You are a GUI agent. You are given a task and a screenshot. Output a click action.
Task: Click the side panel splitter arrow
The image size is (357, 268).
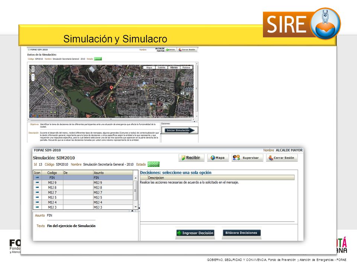point(139,208)
